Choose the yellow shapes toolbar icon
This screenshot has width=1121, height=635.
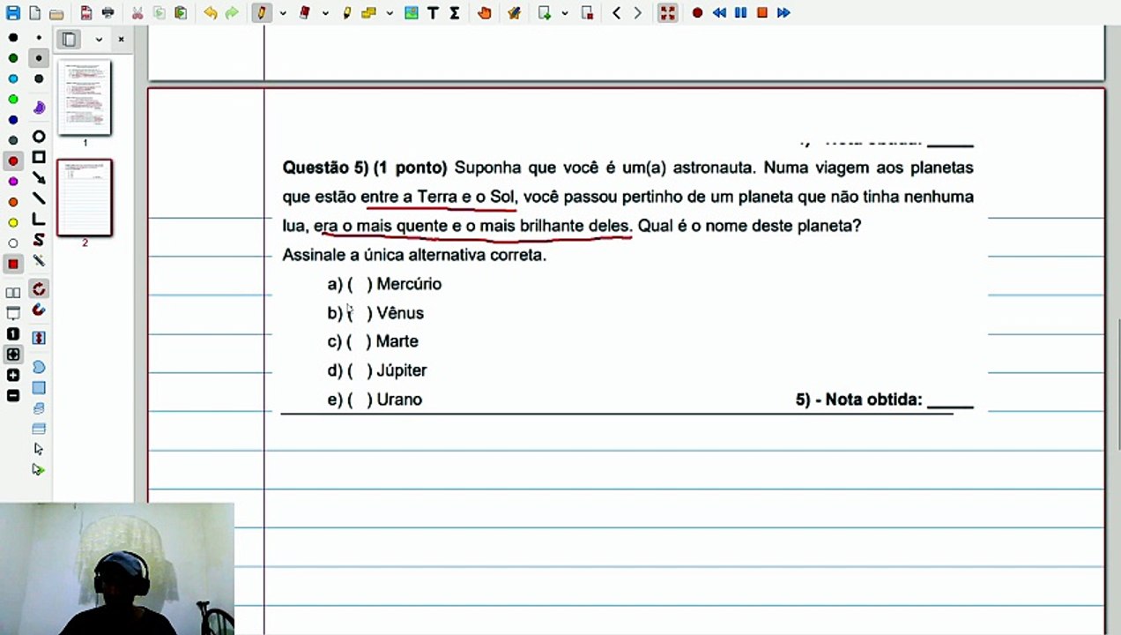[x=369, y=13]
